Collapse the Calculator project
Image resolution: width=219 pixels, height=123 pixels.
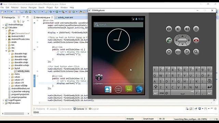3,28
